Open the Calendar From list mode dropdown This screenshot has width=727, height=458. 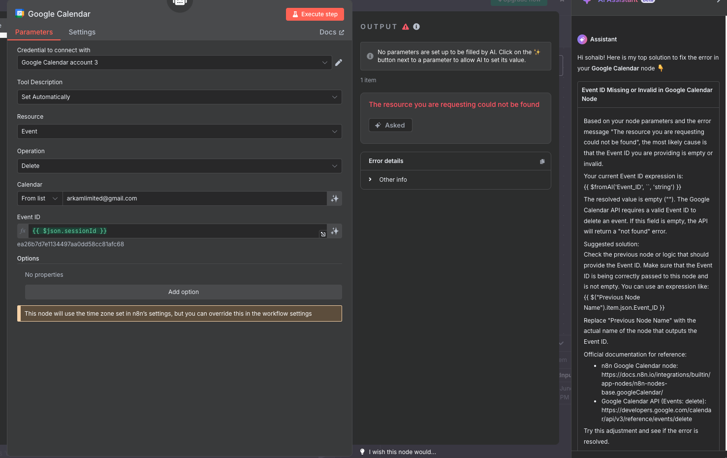point(40,198)
